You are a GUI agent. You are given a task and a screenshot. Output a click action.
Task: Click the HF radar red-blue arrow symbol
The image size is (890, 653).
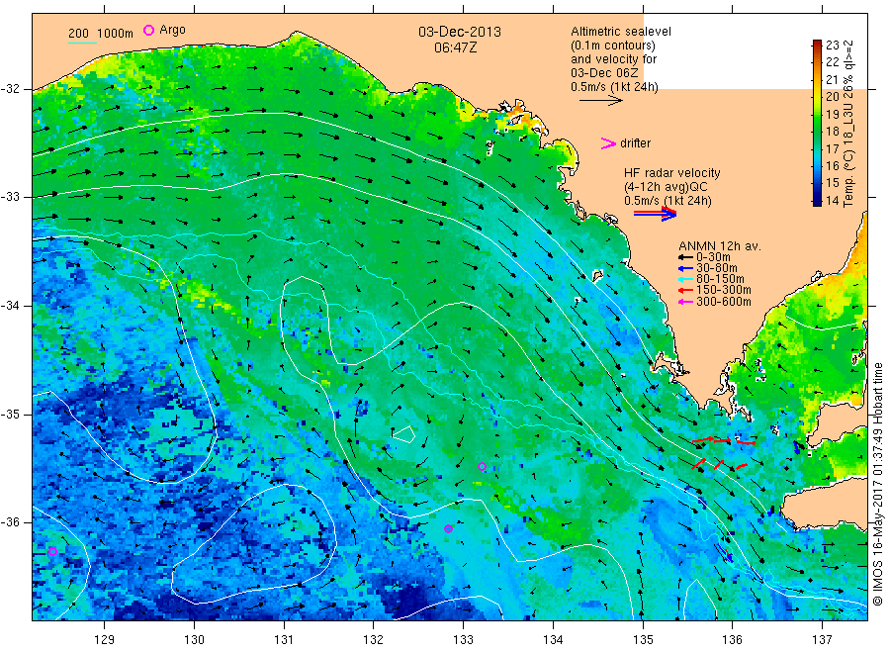[x=655, y=214]
